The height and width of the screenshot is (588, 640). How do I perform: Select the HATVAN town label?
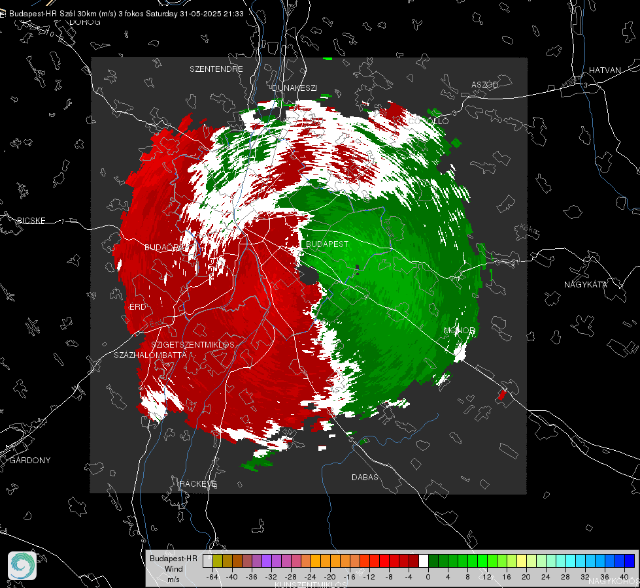pyautogui.click(x=605, y=70)
